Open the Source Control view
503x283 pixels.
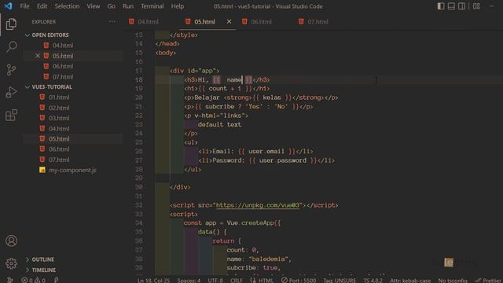pos(11,70)
